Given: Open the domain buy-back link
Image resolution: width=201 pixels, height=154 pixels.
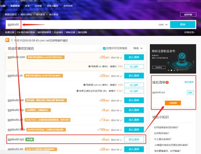Looking at the screenshot, I should pyautogui.click(x=82, y=32).
